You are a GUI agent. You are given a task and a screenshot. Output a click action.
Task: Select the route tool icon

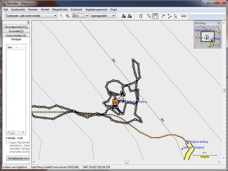(169, 16)
